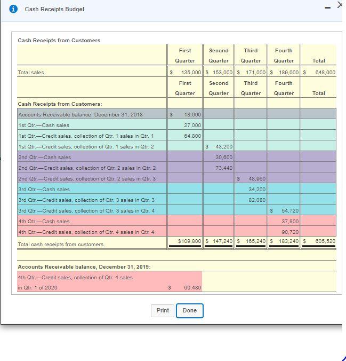Select collection of Qtr. 2 sales in Qtr. 2 row
This screenshot has height=361, width=346.
pyautogui.click(x=176, y=168)
